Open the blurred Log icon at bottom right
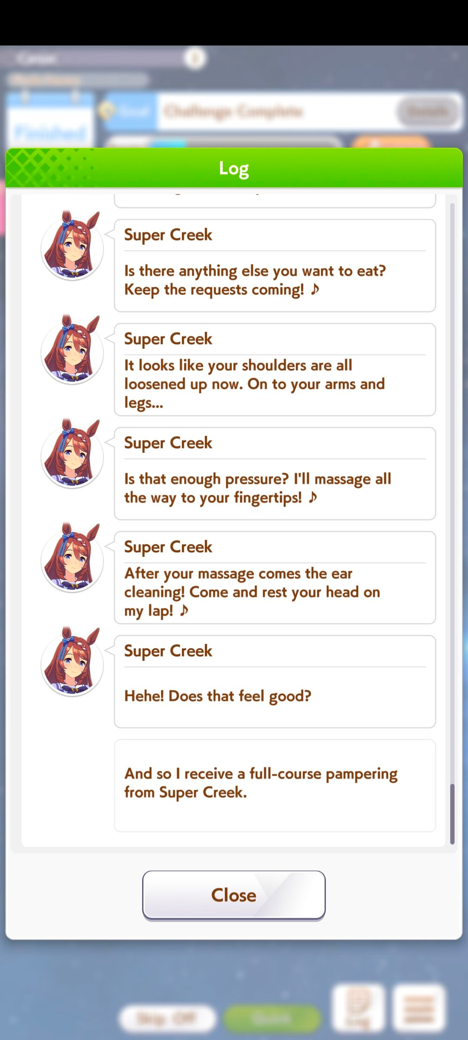The image size is (468, 1040). tap(358, 1008)
